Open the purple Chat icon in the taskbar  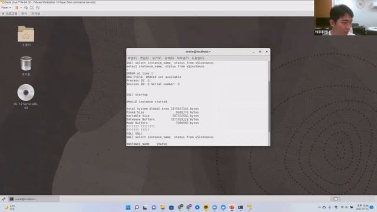(154, 207)
